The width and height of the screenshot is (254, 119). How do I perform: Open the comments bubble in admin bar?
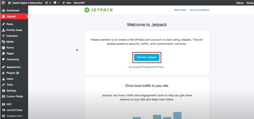coord(56,3)
